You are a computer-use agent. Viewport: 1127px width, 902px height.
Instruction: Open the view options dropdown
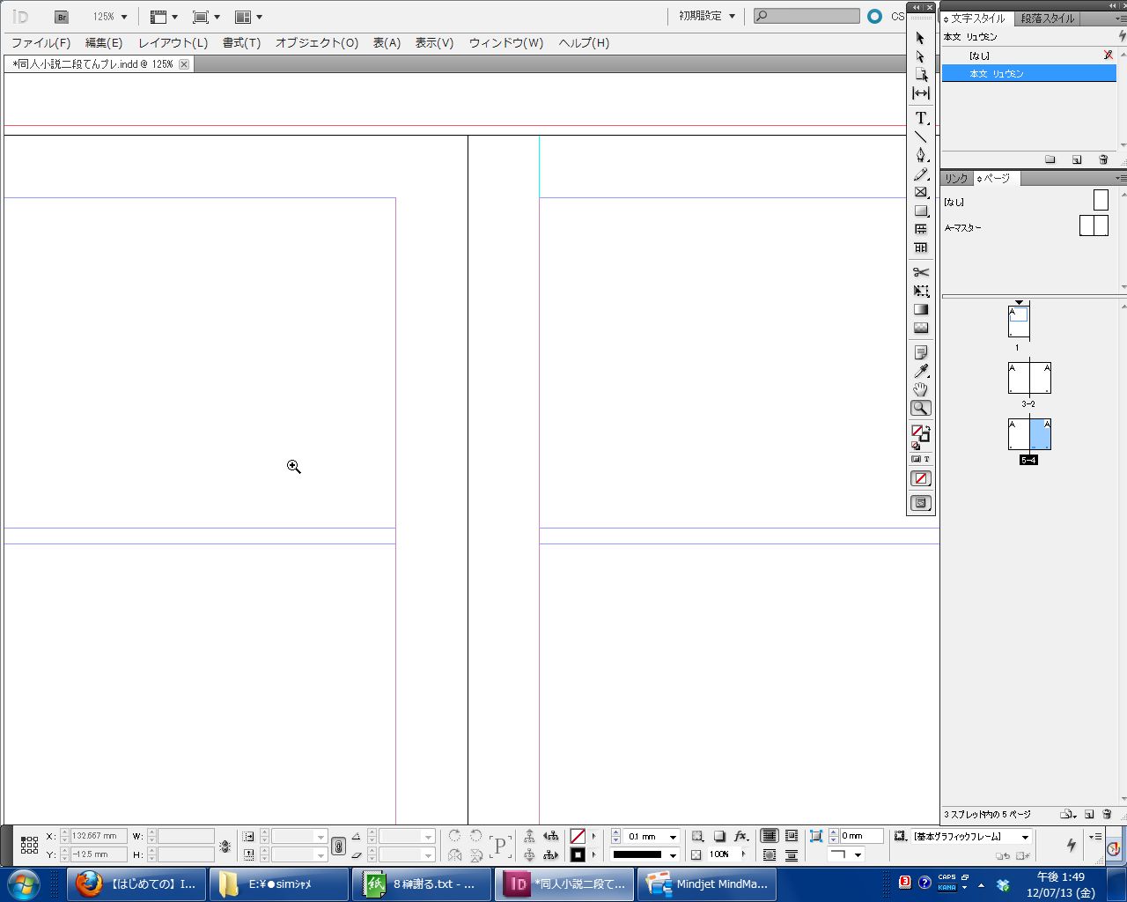pos(165,17)
